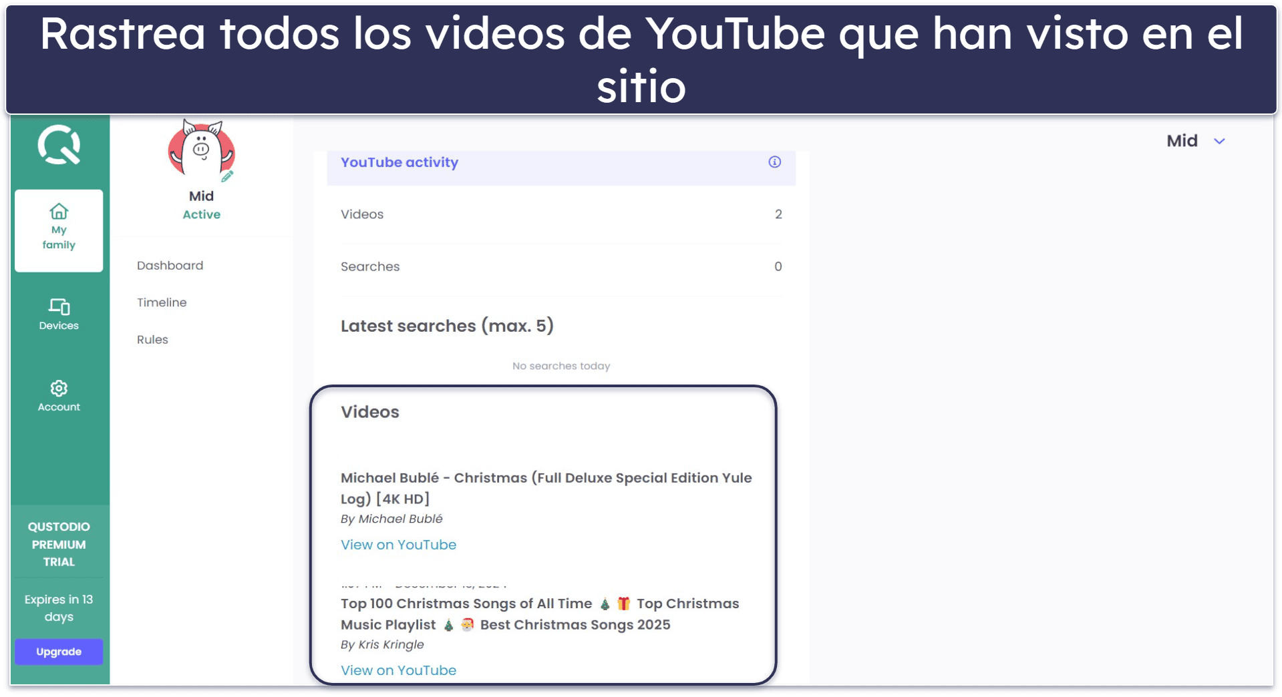Screen dimensions: 1282x697
Task: Open the Account gear icon
Action: [x=59, y=388]
